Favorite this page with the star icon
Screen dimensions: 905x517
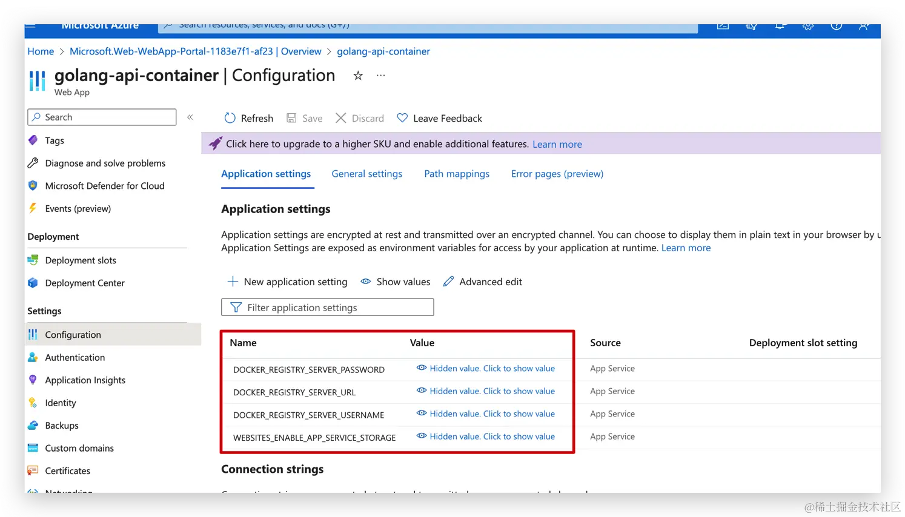click(358, 76)
